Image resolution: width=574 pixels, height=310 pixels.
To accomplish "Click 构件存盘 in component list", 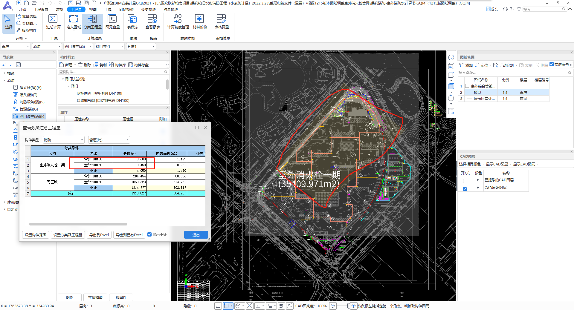I will pos(138,65).
